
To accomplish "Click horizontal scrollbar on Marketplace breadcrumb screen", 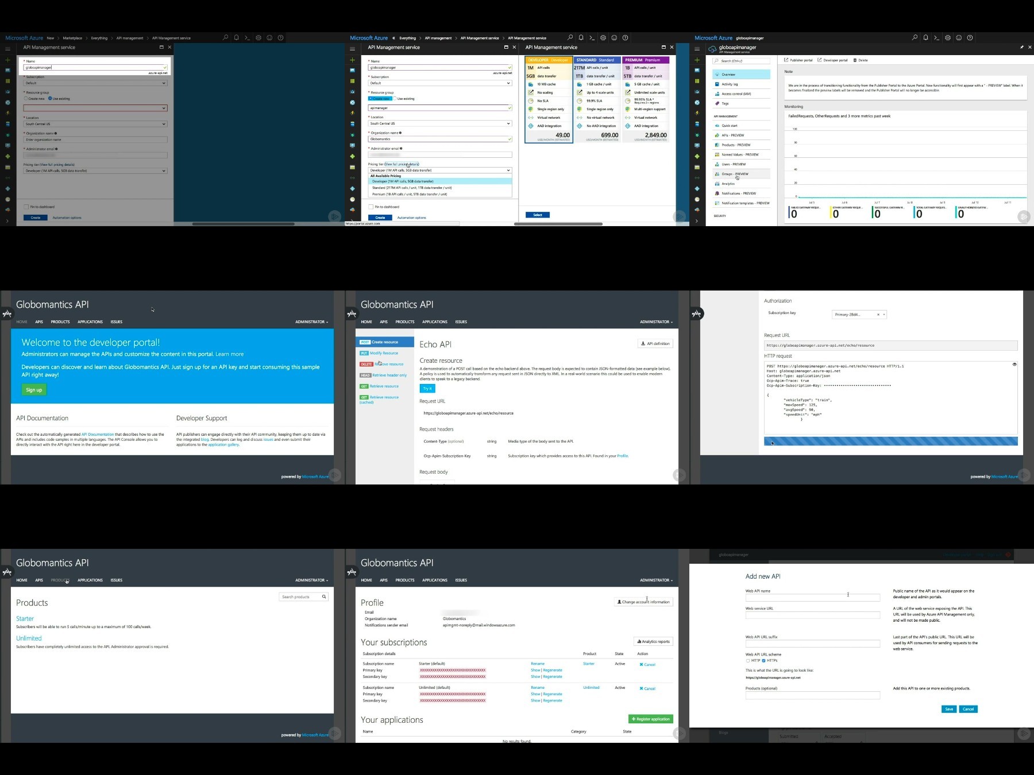I will pyautogui.click(x=243, y=224).
